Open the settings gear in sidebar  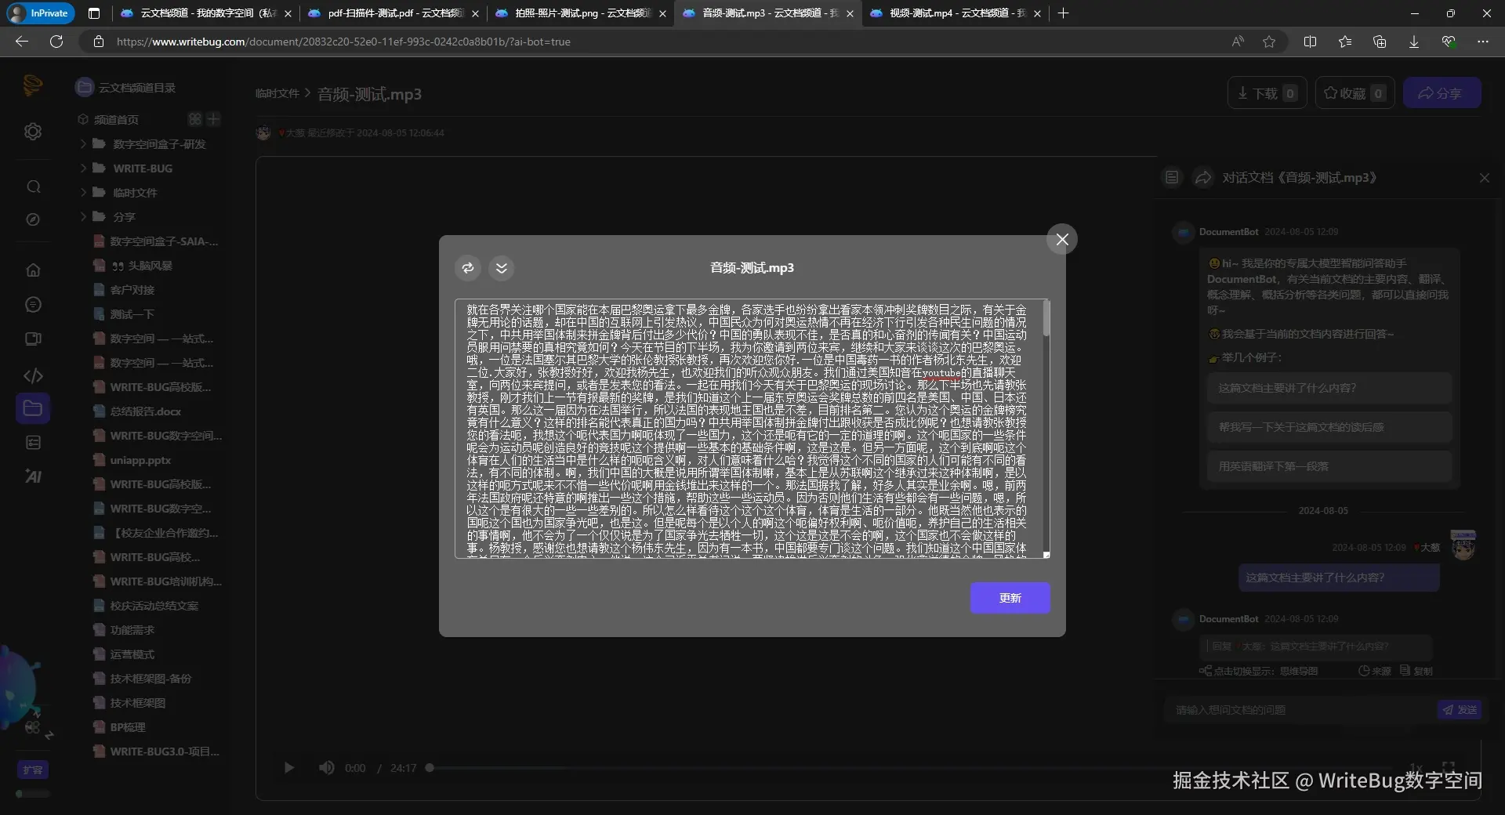tap(33, 132)
